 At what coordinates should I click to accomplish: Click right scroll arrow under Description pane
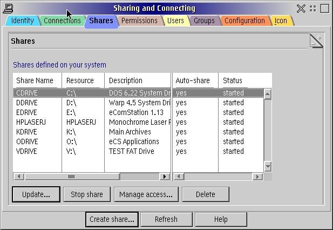click(x=165, y=177)
